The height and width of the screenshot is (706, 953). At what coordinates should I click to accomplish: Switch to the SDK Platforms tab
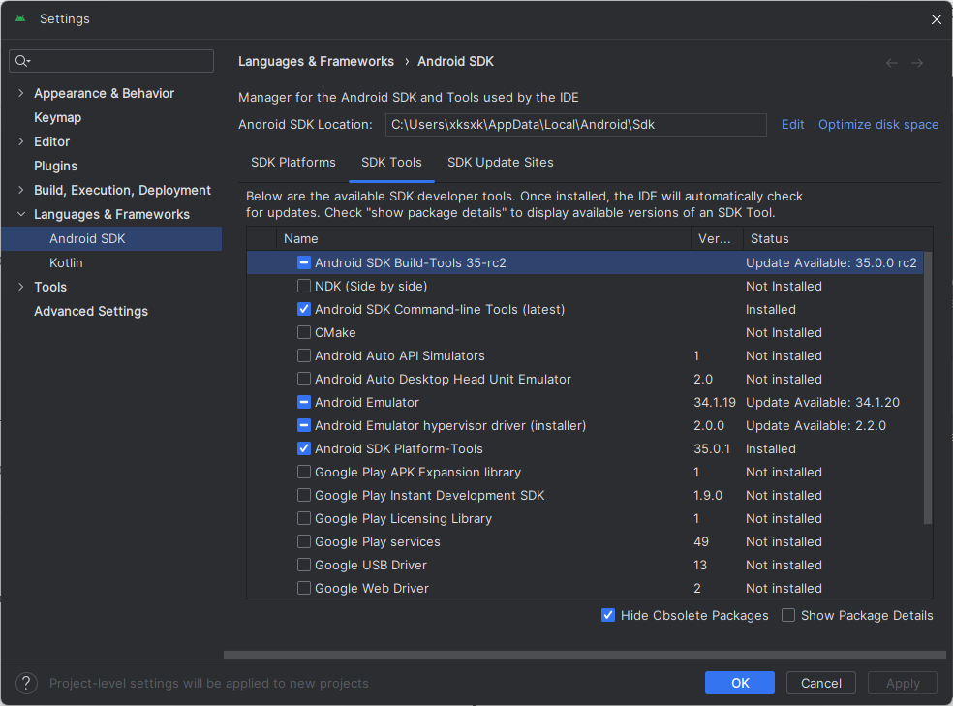click(292, 163)
